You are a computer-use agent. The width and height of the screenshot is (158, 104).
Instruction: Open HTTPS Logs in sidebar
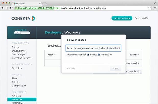click(18, 103)
